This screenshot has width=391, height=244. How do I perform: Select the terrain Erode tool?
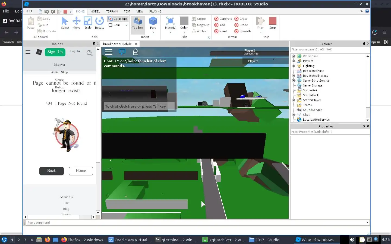[x=241, y=25]
